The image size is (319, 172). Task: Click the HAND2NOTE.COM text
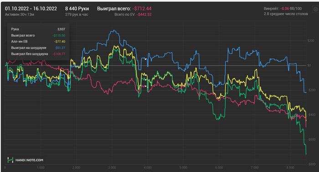pos(29,160)
